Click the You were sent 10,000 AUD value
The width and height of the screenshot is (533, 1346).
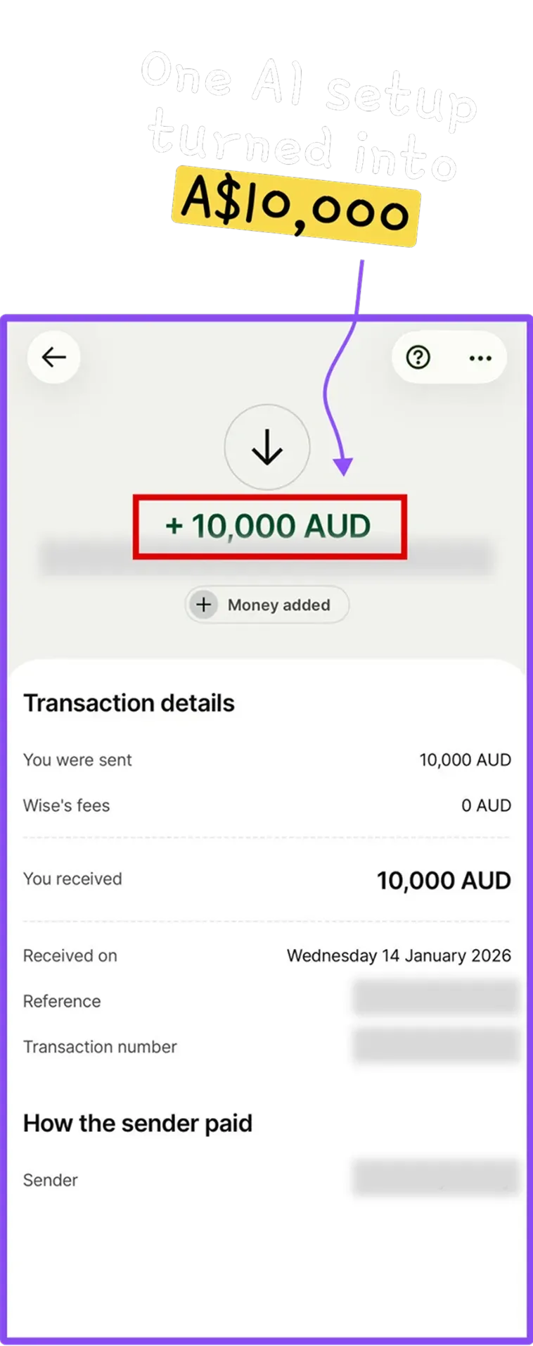[x=465, y=760]
